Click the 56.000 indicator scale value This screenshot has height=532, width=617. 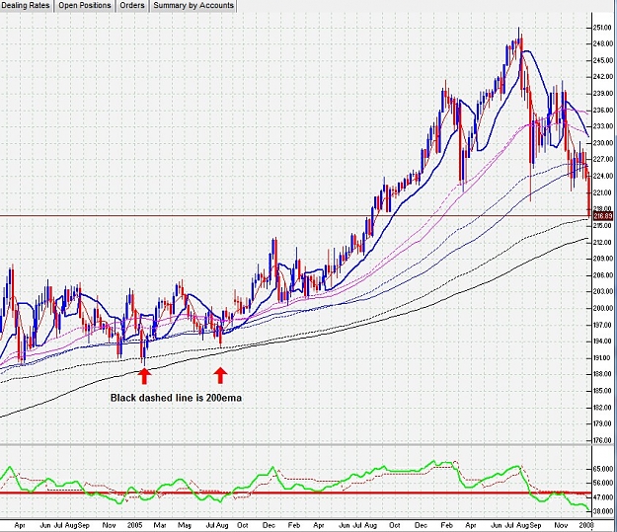point(603,484)
